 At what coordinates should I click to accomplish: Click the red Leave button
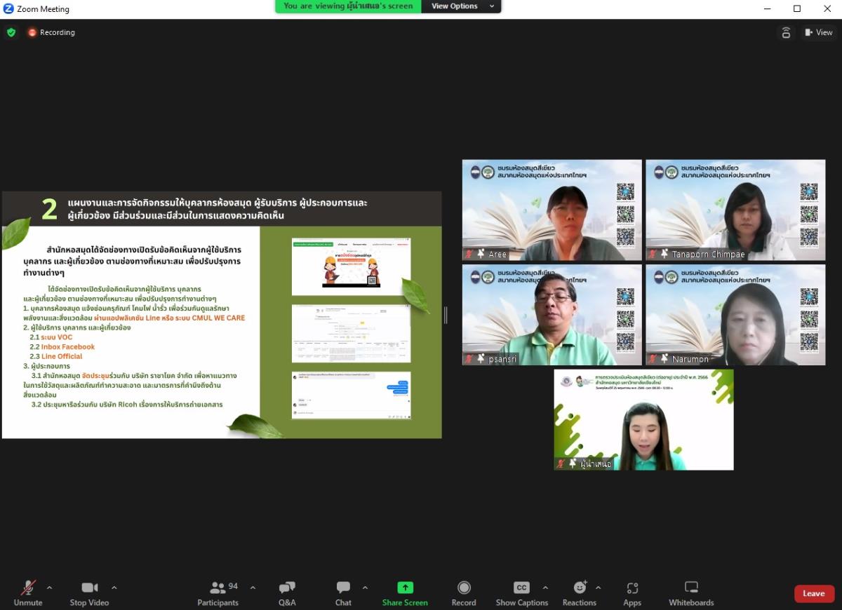[814, 593]
